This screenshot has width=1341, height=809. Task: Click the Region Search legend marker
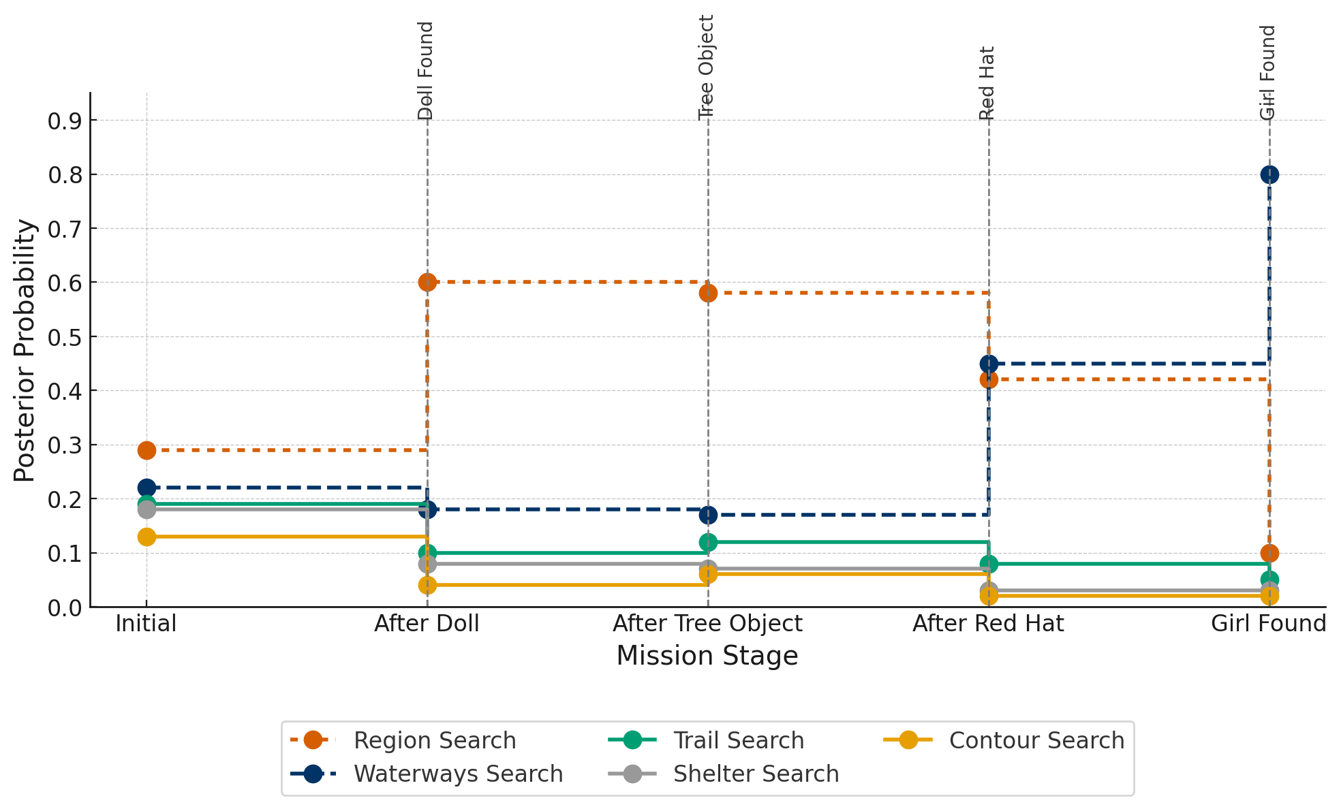coord(313,740)
